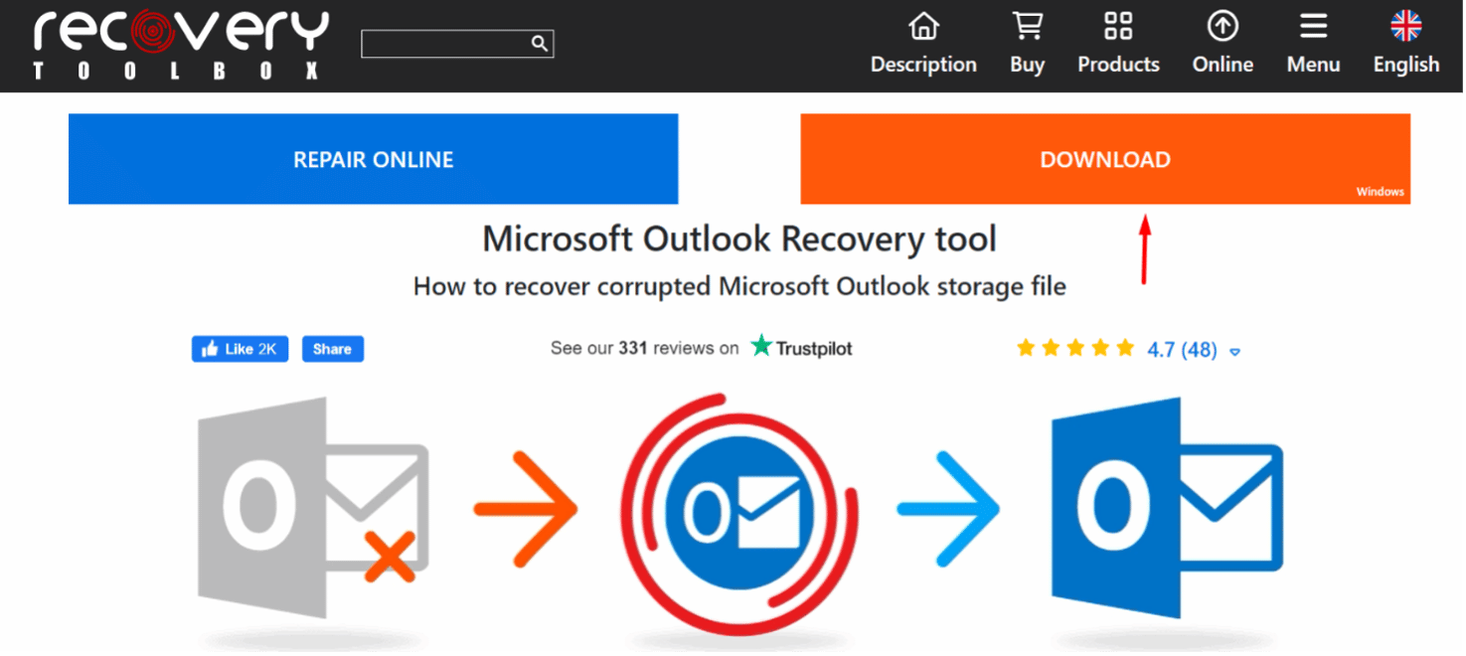Focus the site search input box
The height and width of the screenshot is (656, 1466).
click(x=457, y=44)
